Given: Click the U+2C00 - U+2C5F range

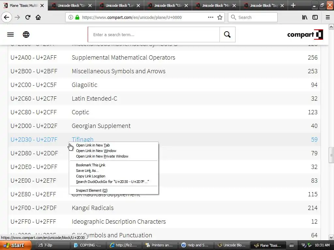Looking at the screenshot, I should [x=34, y=85].
